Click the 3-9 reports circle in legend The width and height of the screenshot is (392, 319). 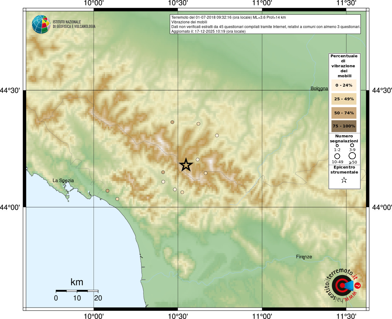[352, 145]
